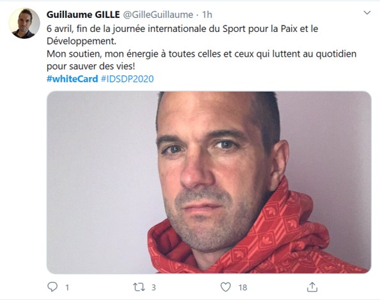Click the 'Mon soutien, mon énergie' sentence
The image size is (380, 300).
coord(201,60)
